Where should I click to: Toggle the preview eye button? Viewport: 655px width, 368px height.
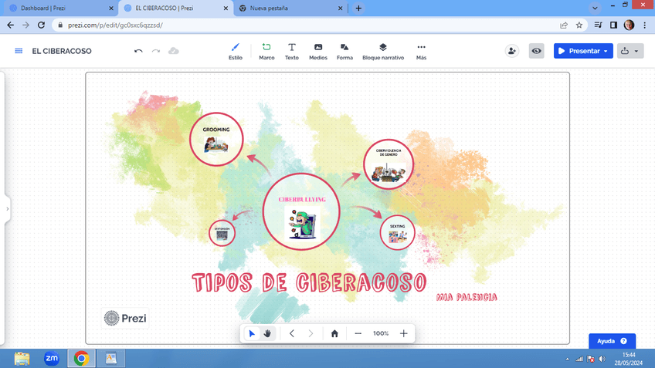pos(536,51)
